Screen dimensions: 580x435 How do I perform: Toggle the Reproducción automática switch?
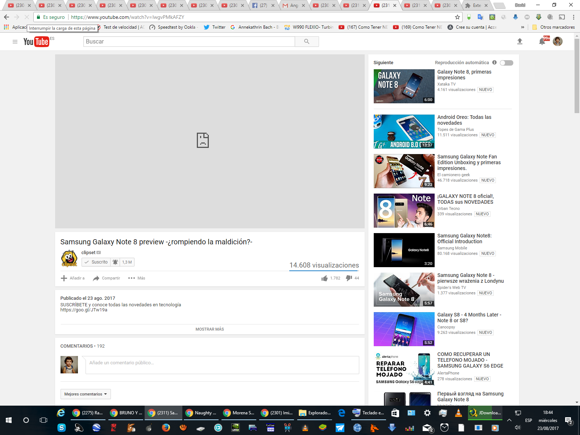(506, 63)
